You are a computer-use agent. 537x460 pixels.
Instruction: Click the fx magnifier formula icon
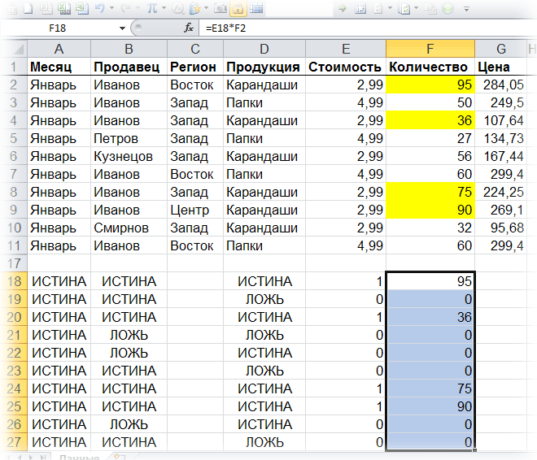coord(177,8)
